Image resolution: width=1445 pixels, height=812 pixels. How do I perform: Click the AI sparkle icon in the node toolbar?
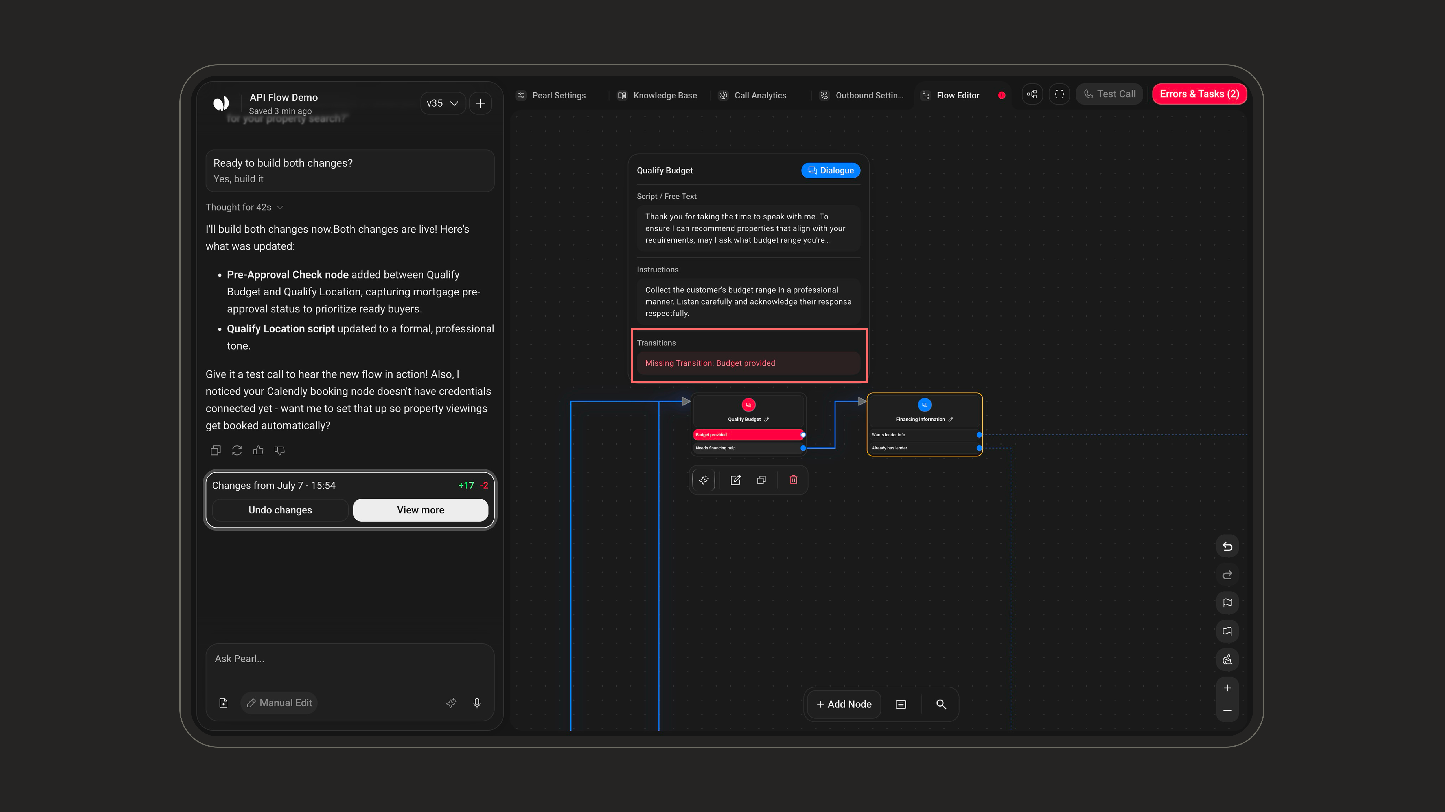(704, 480)
